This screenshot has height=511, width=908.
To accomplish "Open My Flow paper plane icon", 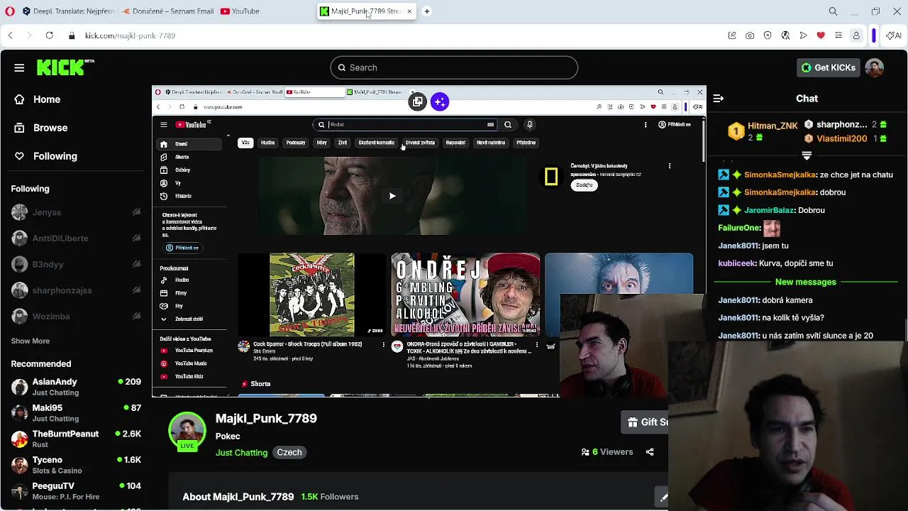I will pyautogui.click(x=803, y=35).
